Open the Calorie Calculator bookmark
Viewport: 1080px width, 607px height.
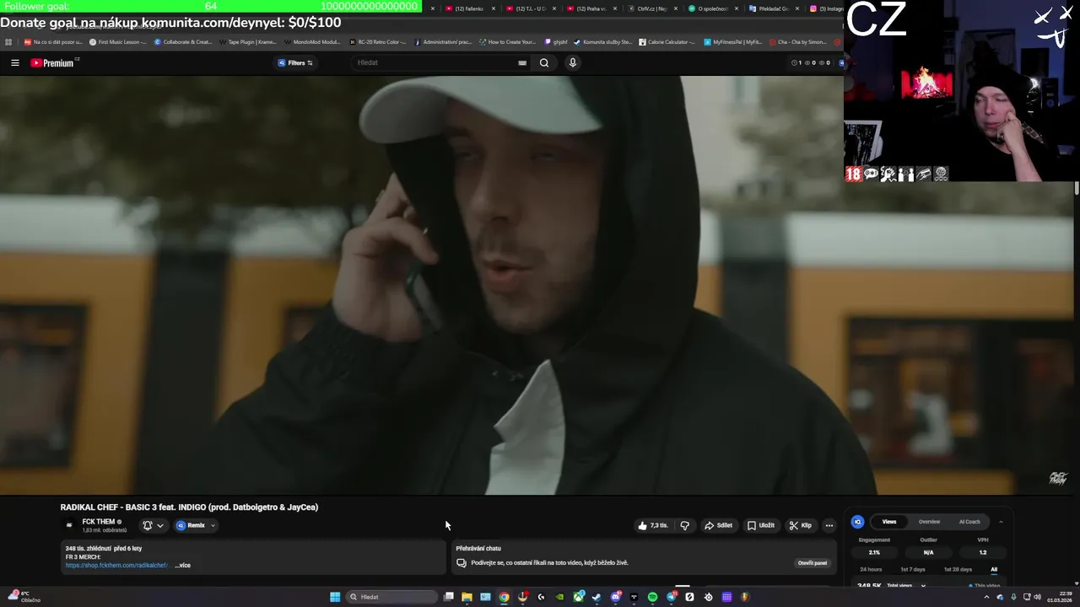coord(667,41)
